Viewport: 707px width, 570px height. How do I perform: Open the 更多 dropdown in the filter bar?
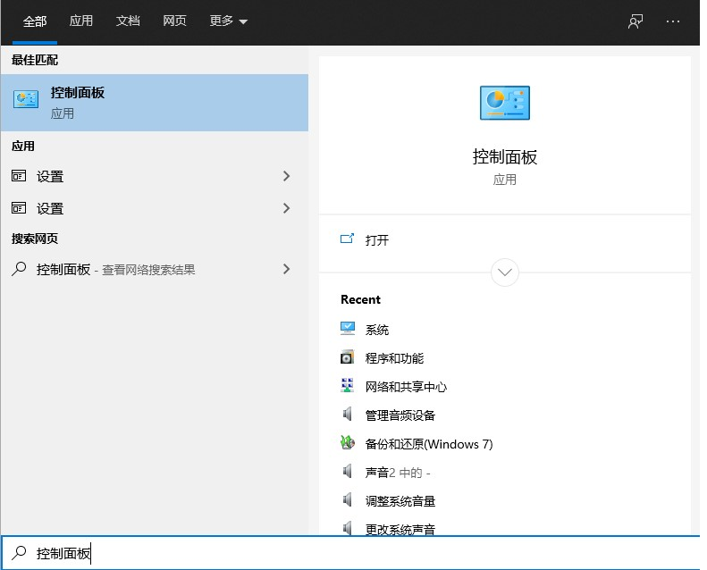click(229, 21)
